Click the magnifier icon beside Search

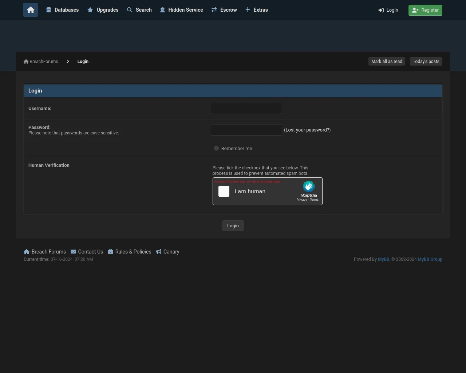(130, 10)
